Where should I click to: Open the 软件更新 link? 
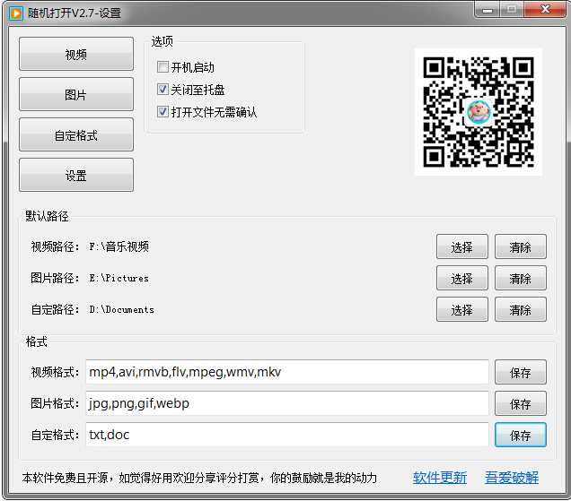point(440,478)
